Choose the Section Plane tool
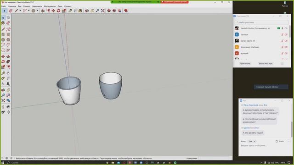294x165 pixels. pyautogui.click(x=8, y=112)
